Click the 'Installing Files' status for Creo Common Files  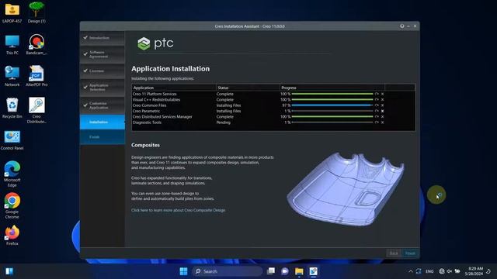pos(228,105)
